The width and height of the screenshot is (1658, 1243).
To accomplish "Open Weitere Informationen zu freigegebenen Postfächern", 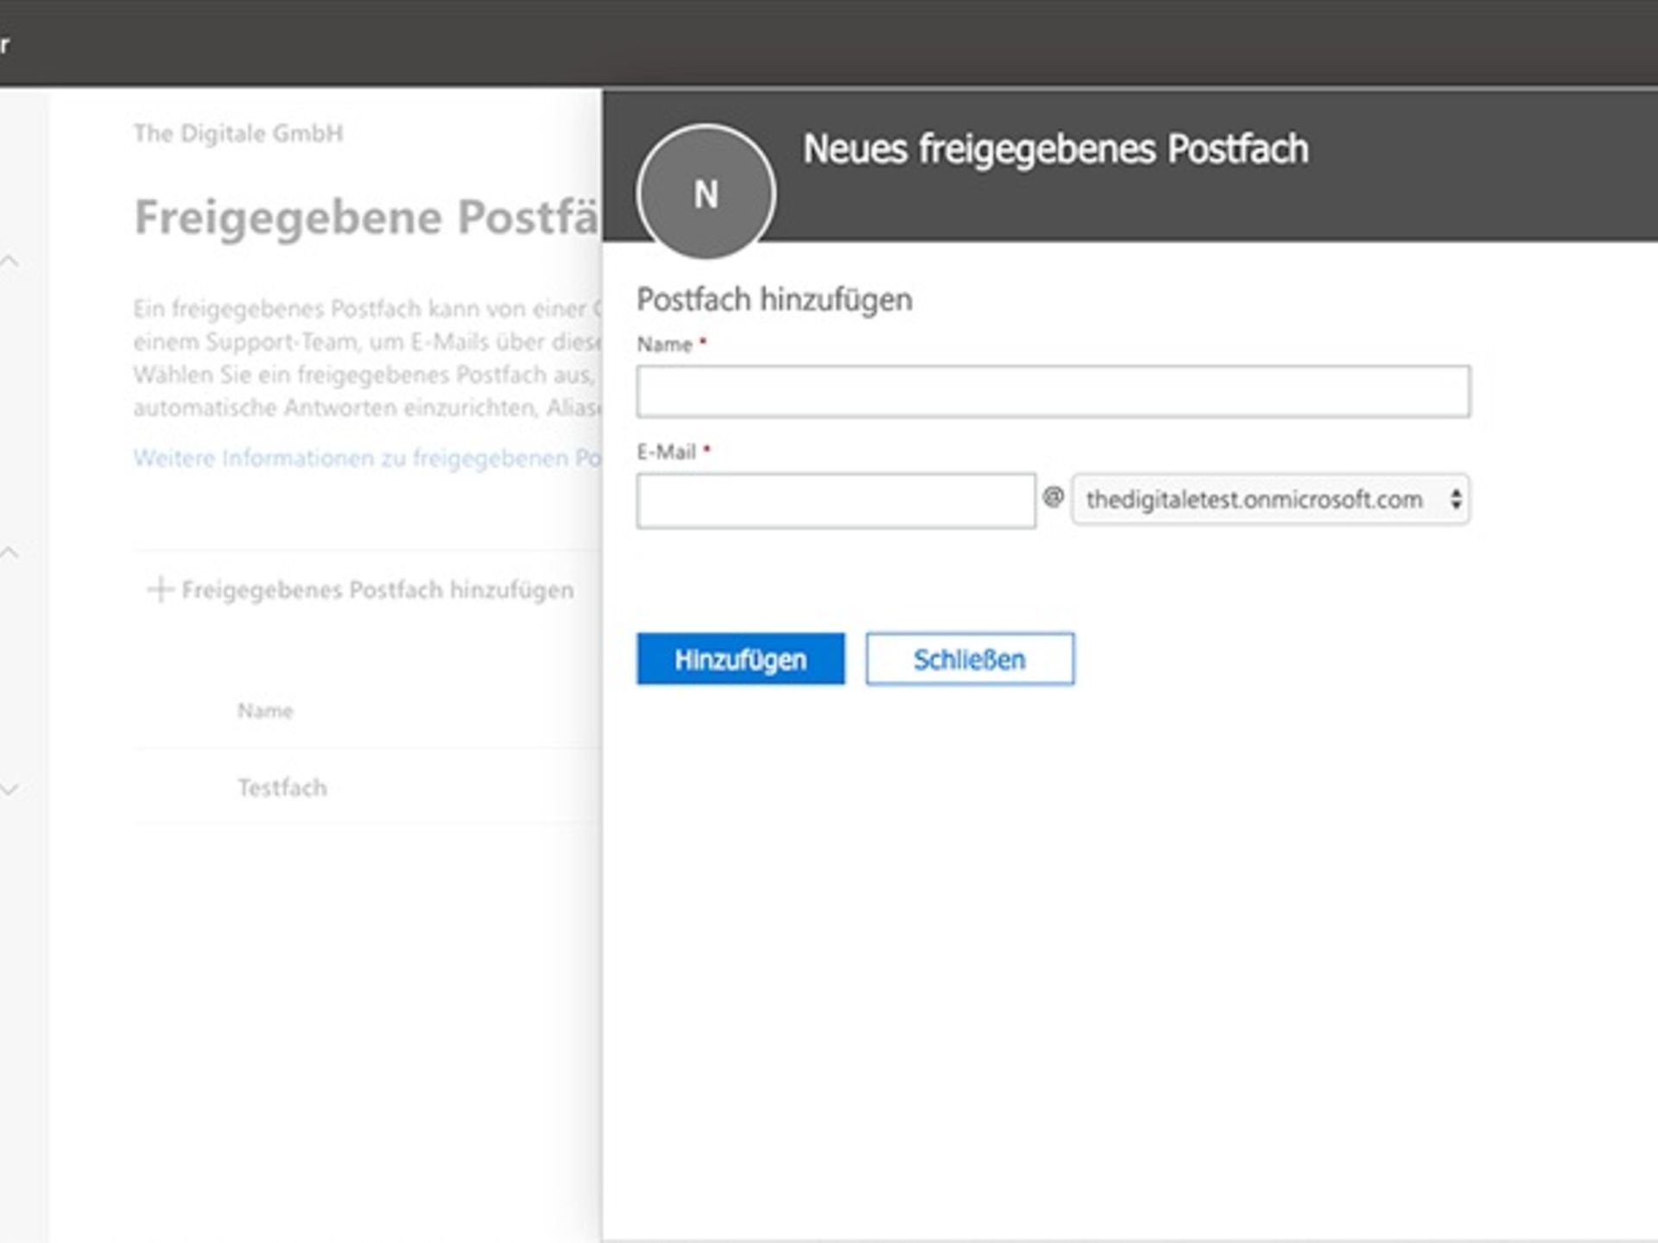I will pyautogui.click(x=363, y=458).
